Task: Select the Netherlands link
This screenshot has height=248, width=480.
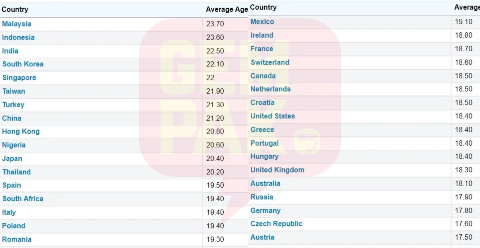Action: tap(270, 89)
